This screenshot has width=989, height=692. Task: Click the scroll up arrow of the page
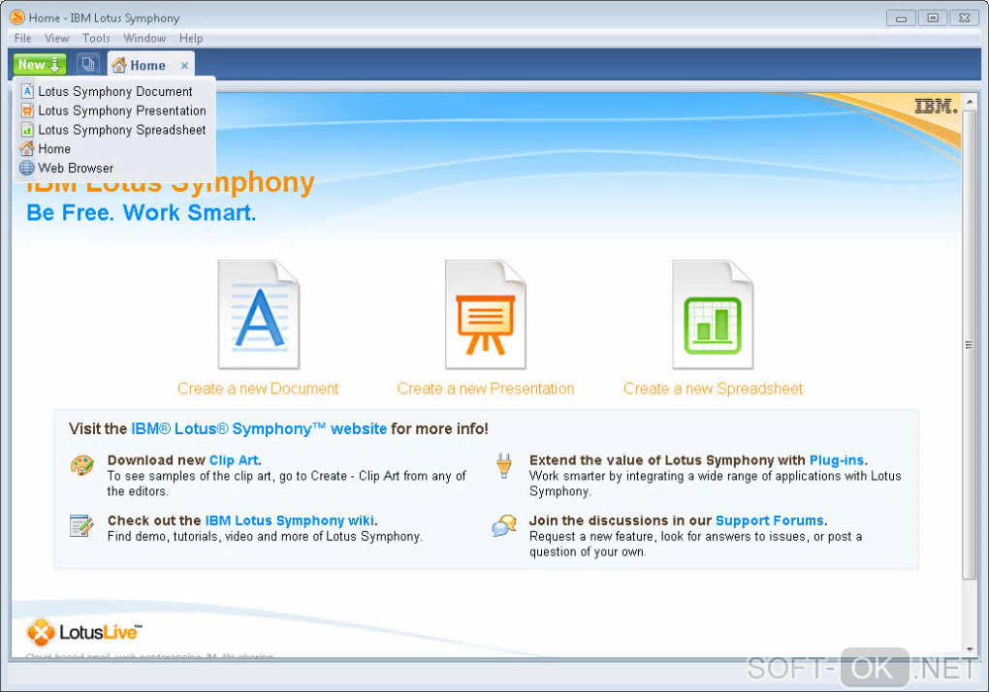[x=970, y=102]
